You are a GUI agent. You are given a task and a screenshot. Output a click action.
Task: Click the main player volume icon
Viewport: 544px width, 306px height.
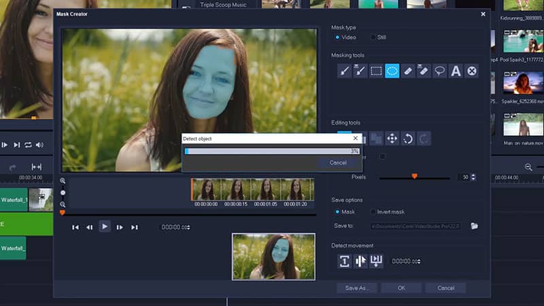(x=40, y=145)
